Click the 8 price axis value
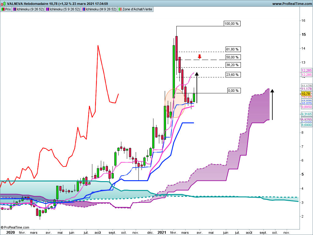Image resolution: width=313 pixels, height=235 pixels. point(303,132)
